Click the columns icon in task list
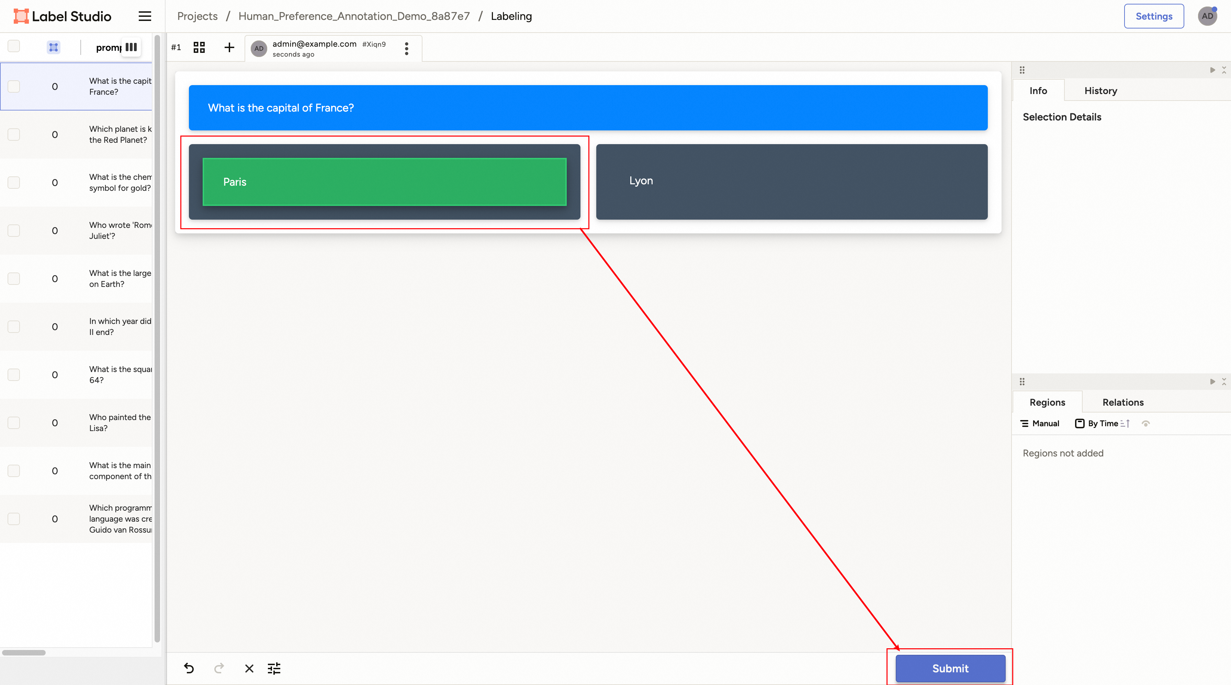 [131, 47]
